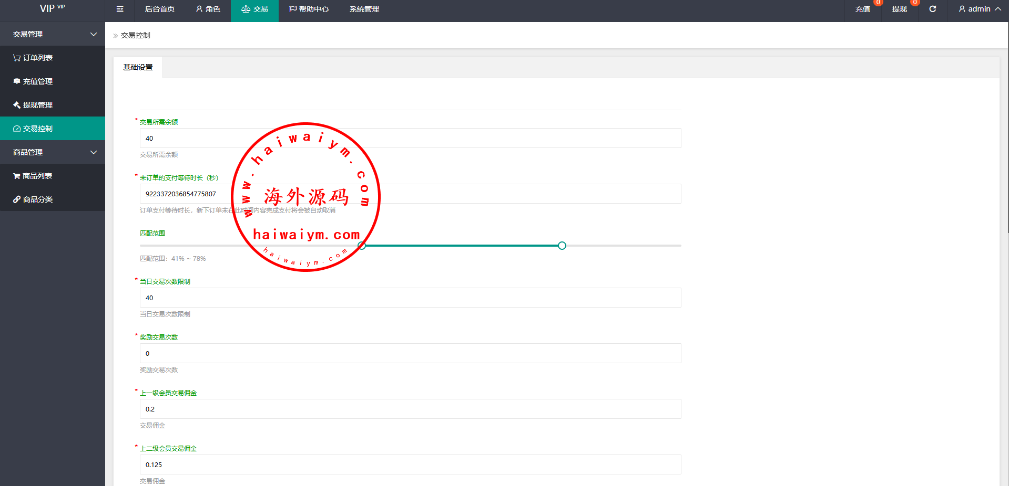The width and height of the screenshot is (1009, 486).
Task: Click the right handle of 匹配范围 slider
Action: pos(562,246)
